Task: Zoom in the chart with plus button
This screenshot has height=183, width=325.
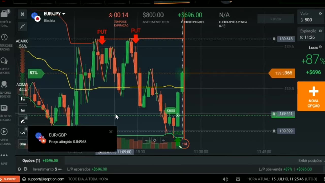Action: click(x=164, y=140)
